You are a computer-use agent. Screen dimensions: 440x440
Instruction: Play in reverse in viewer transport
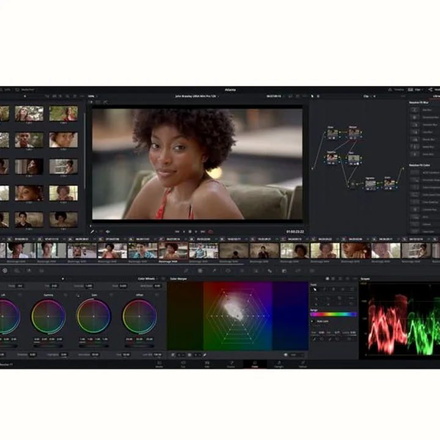pyautogui.click(x=184, y=232)
